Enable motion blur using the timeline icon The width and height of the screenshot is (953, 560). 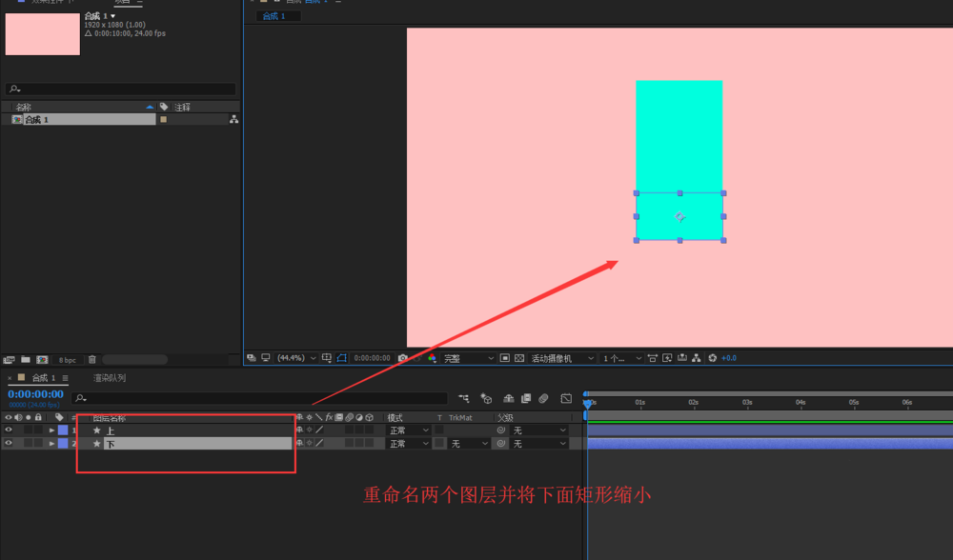[x=544, y=398]
